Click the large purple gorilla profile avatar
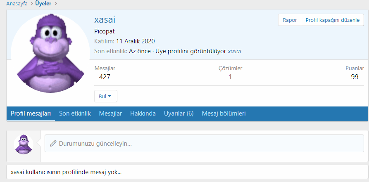The width and height of the screenshot is (369, 182). pyautogui.click(x=51, y=53)
